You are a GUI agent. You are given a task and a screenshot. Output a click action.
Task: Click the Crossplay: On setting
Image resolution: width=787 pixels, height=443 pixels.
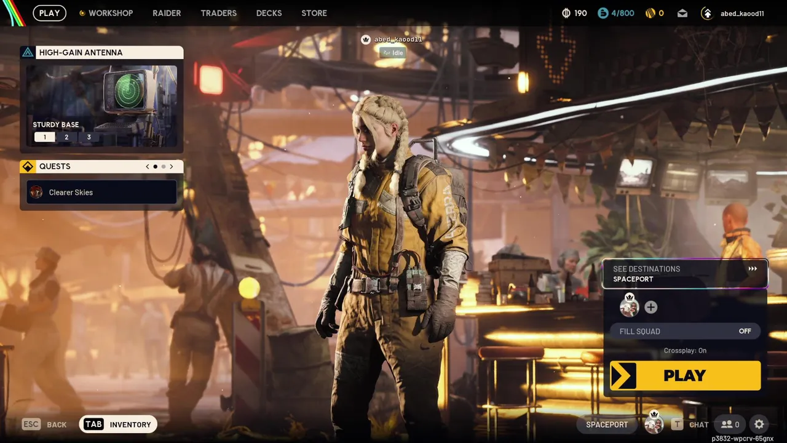tap(685, 351)
